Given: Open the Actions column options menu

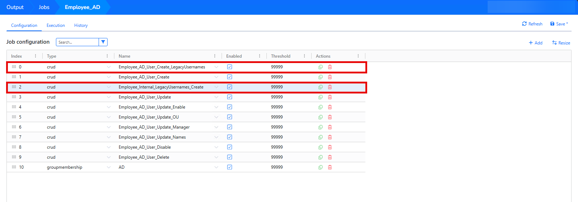Looking at the screenshot, I should click(x=358, y=56).
